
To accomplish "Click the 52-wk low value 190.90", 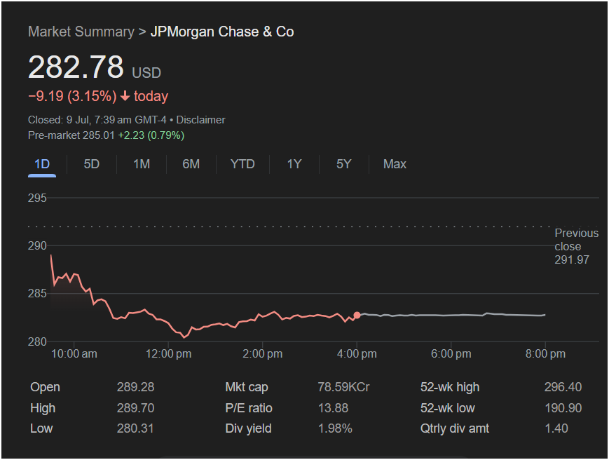I will [x=563, y=408].
